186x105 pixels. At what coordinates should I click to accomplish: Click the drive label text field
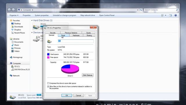pyautogui.click(x=76, y=41)
